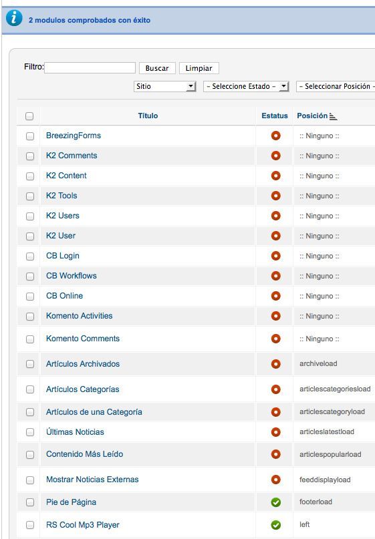Screen dimensions: 375x539
Task: Tick the checkbox for K2 Tools
Action: pyautogui.click(x=30, y=196)
